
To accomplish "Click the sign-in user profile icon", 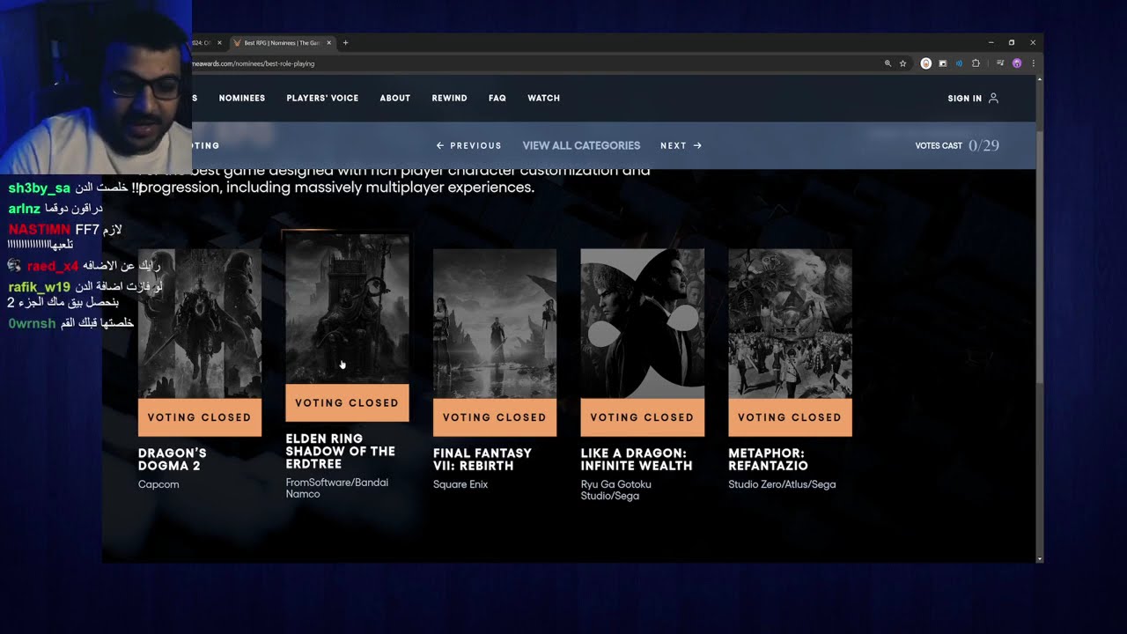I will point(993,98).
